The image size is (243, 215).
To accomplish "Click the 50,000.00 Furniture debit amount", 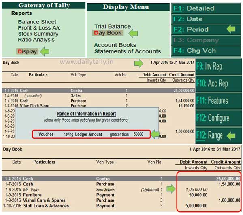I will (198, 195).
